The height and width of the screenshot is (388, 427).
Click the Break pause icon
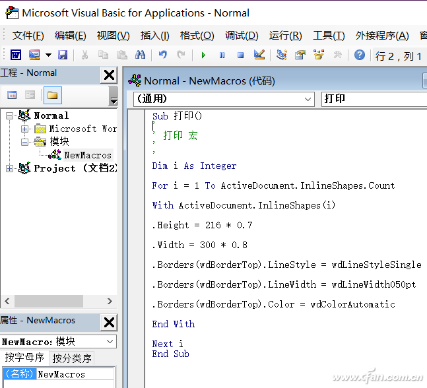point(222,55)
